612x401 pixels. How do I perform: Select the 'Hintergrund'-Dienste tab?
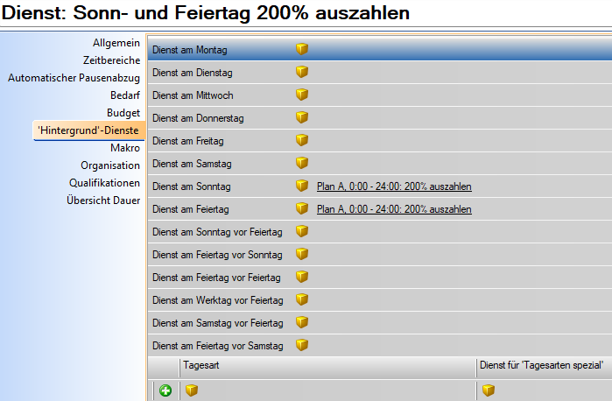pos(88,130)
